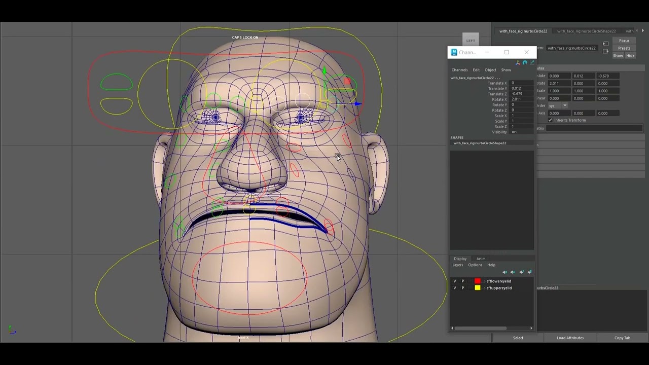This screenshot has width=649, height=365.
Task: Click the viewport axis indicator icon
Action: coord(12,330)
